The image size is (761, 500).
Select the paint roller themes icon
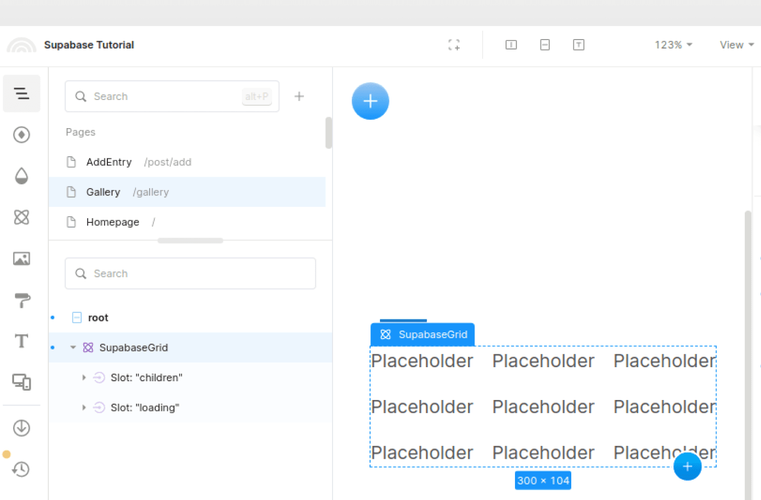21,300
